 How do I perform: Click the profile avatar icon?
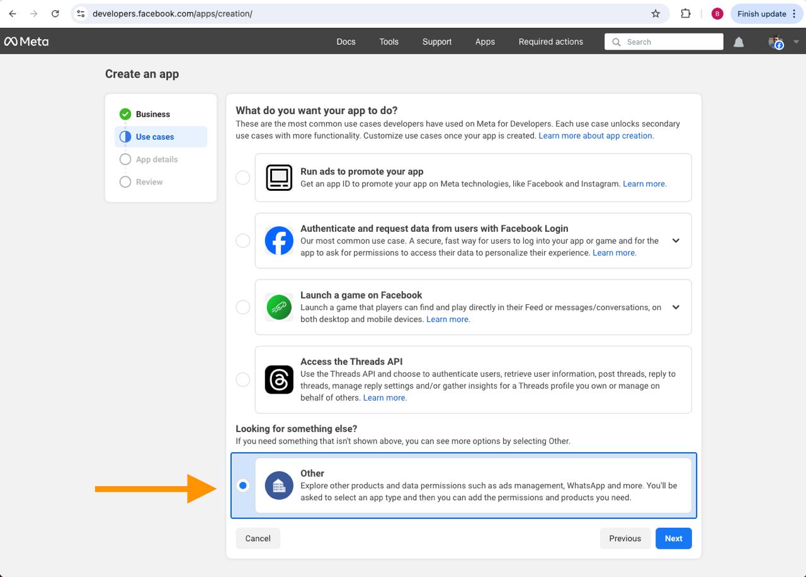[x=776, y=42]
